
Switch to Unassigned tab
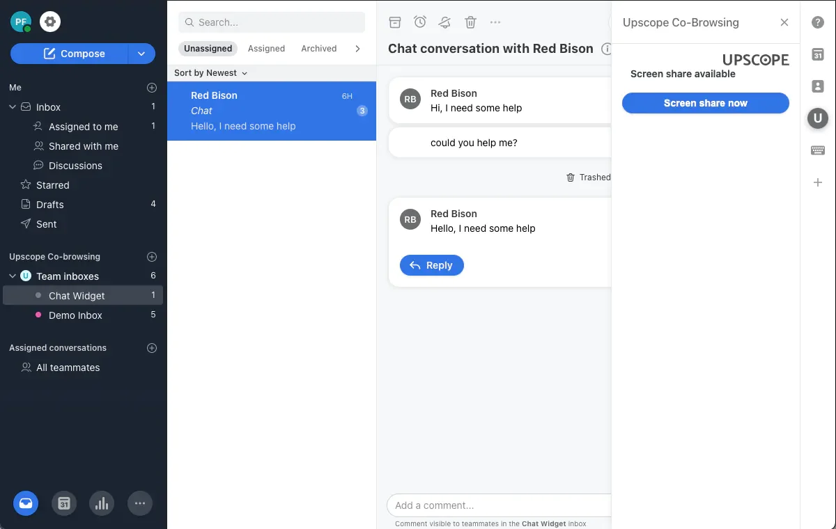click(208, 49)
